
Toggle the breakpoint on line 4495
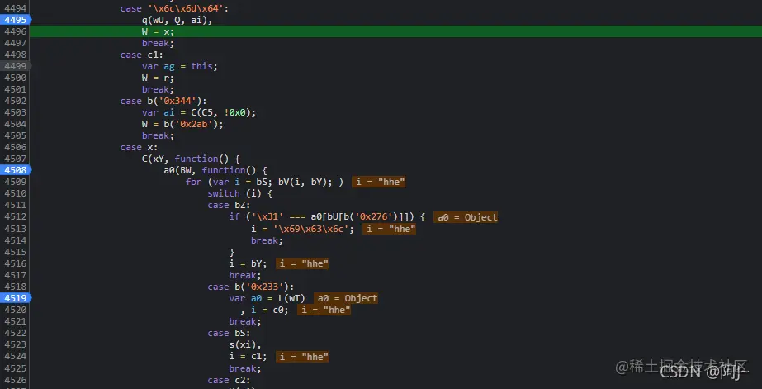[16, 20]
